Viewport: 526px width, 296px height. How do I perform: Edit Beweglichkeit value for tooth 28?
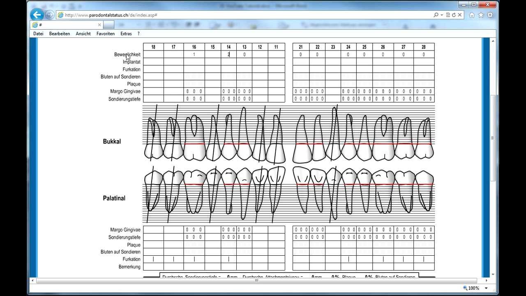[x=424, y=54]
